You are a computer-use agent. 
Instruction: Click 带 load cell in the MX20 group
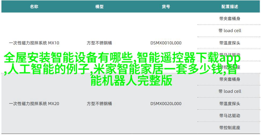[x=230, y=91]
